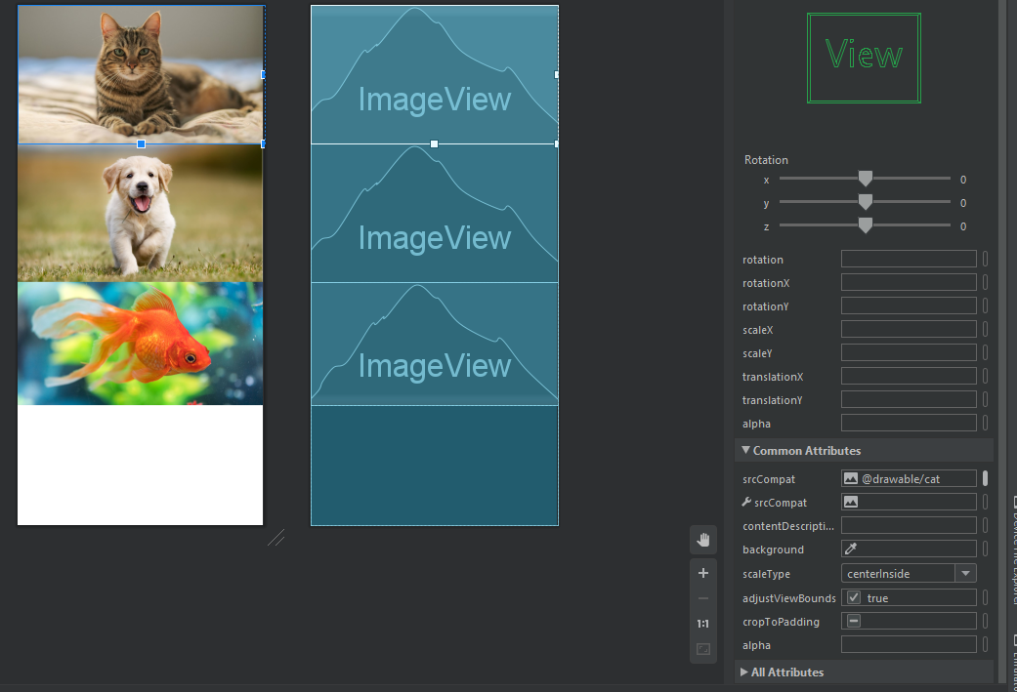Uncheck the adjustViewBounds checkbox

pyautogui.click(x=854, y=598)
